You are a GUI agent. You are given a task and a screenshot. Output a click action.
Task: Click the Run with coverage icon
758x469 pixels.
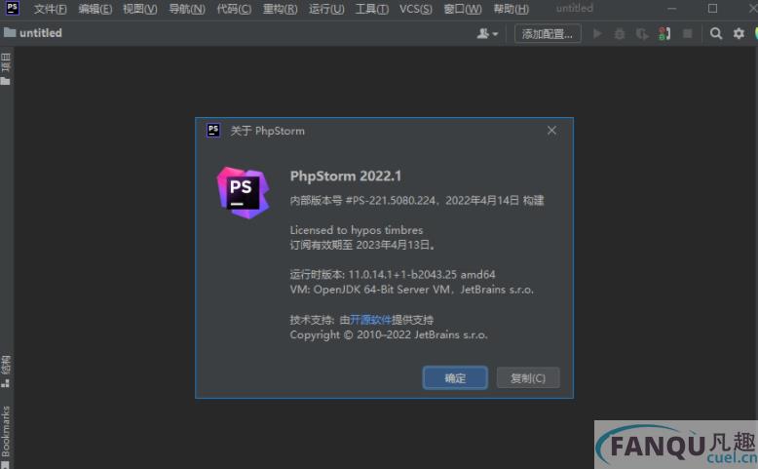click(x=642, y=33)
